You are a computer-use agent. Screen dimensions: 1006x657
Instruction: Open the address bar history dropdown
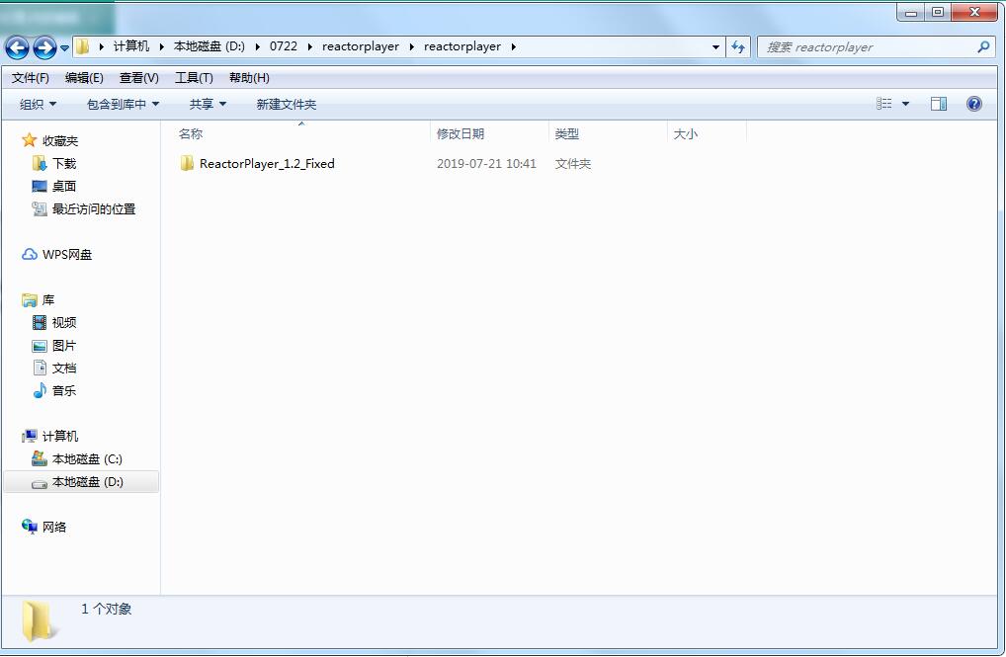(715, 46)
